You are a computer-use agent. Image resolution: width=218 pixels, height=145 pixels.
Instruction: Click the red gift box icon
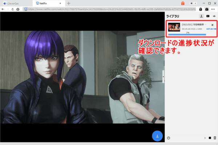point(183,3)
